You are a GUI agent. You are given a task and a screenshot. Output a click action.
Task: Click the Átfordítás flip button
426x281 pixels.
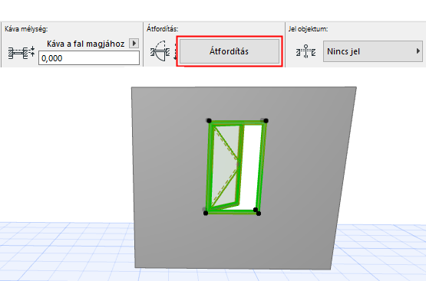point(230,51)
